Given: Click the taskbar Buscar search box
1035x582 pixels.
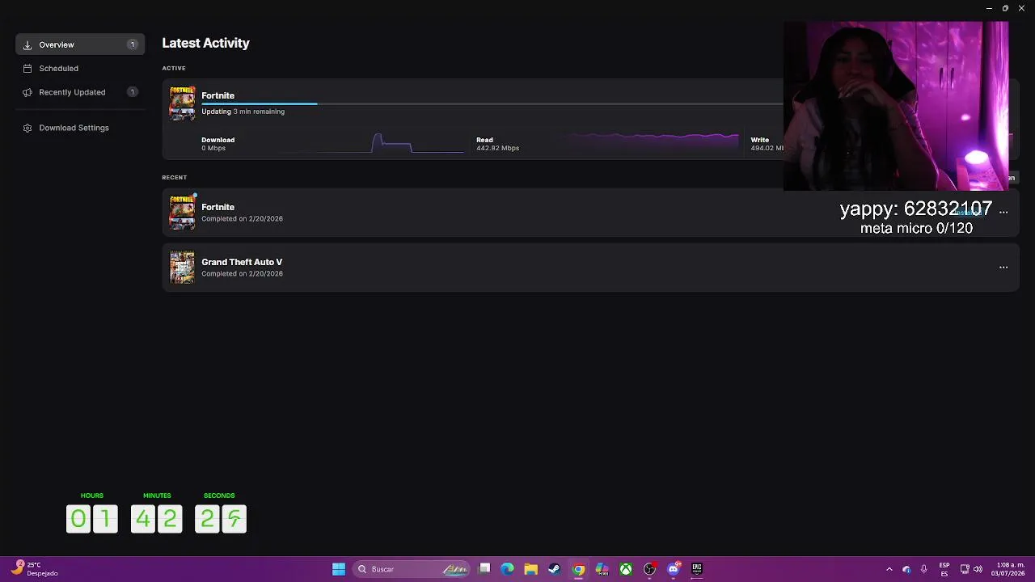Looking at the screenshot, I should coord(412,569).
